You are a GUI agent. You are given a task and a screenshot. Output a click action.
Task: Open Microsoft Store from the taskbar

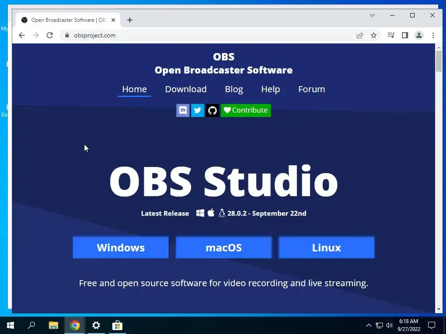click(117, 325)
